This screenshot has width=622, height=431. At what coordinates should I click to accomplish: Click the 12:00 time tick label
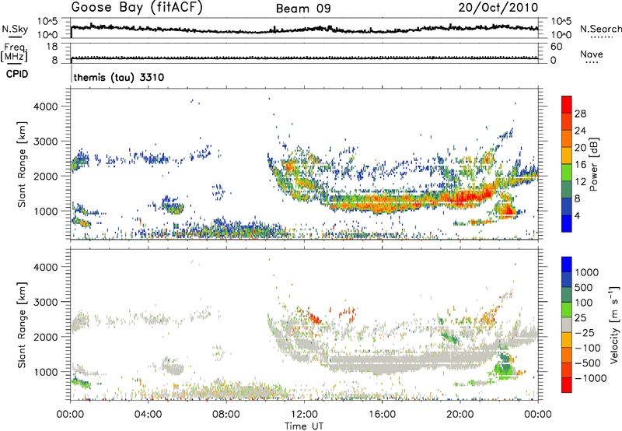304,415
